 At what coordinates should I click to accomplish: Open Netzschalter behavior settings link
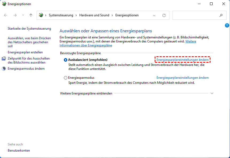pyautogui.click(x=29, y=42)
